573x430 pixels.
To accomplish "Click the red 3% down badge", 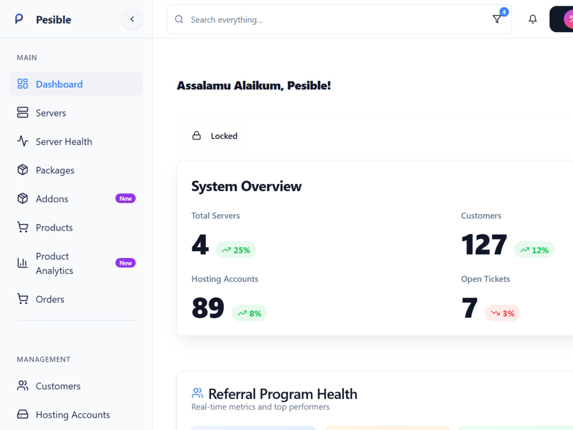I will [503, 313].
